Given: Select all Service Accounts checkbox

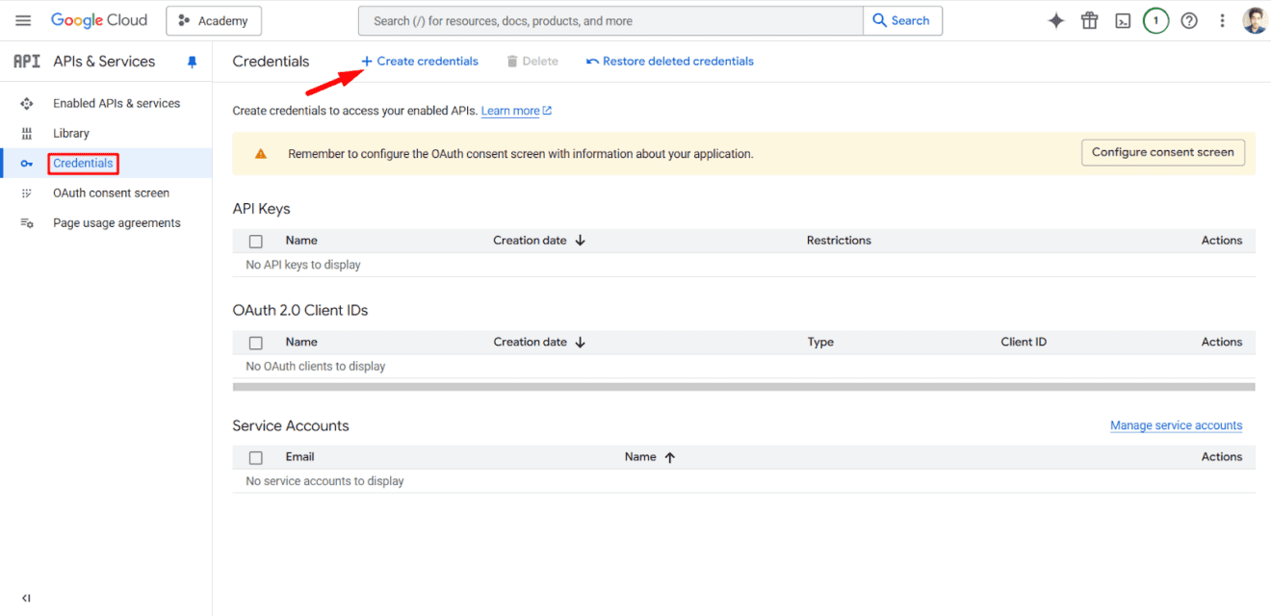Looking at the screenshot, I should click(256, 457).
